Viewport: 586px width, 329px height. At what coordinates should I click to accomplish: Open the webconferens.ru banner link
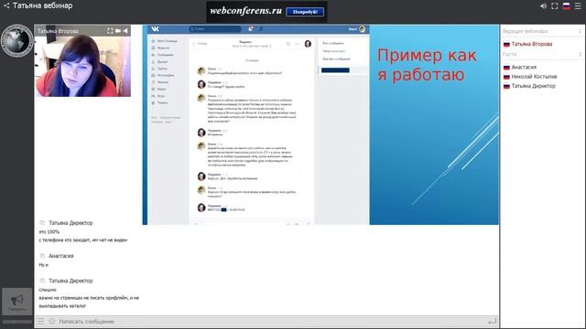point(245,11)
